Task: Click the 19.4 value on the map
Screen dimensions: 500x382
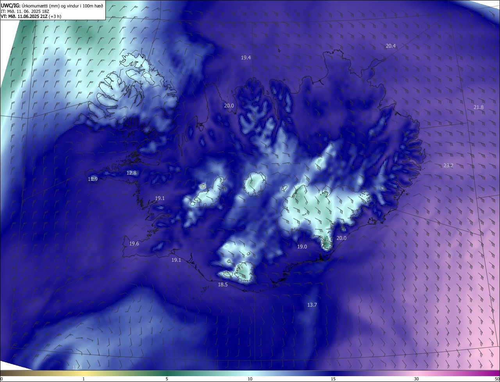Action: [246, 57]
